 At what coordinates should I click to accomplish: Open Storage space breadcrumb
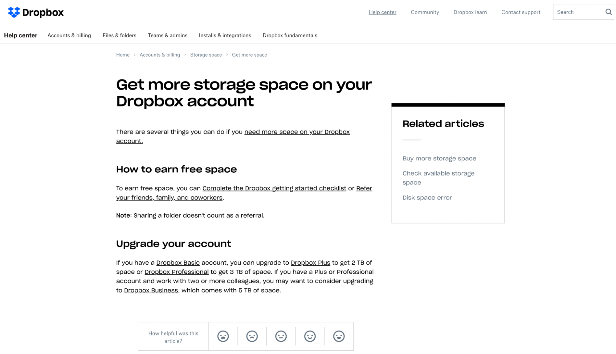pos(206,55)
